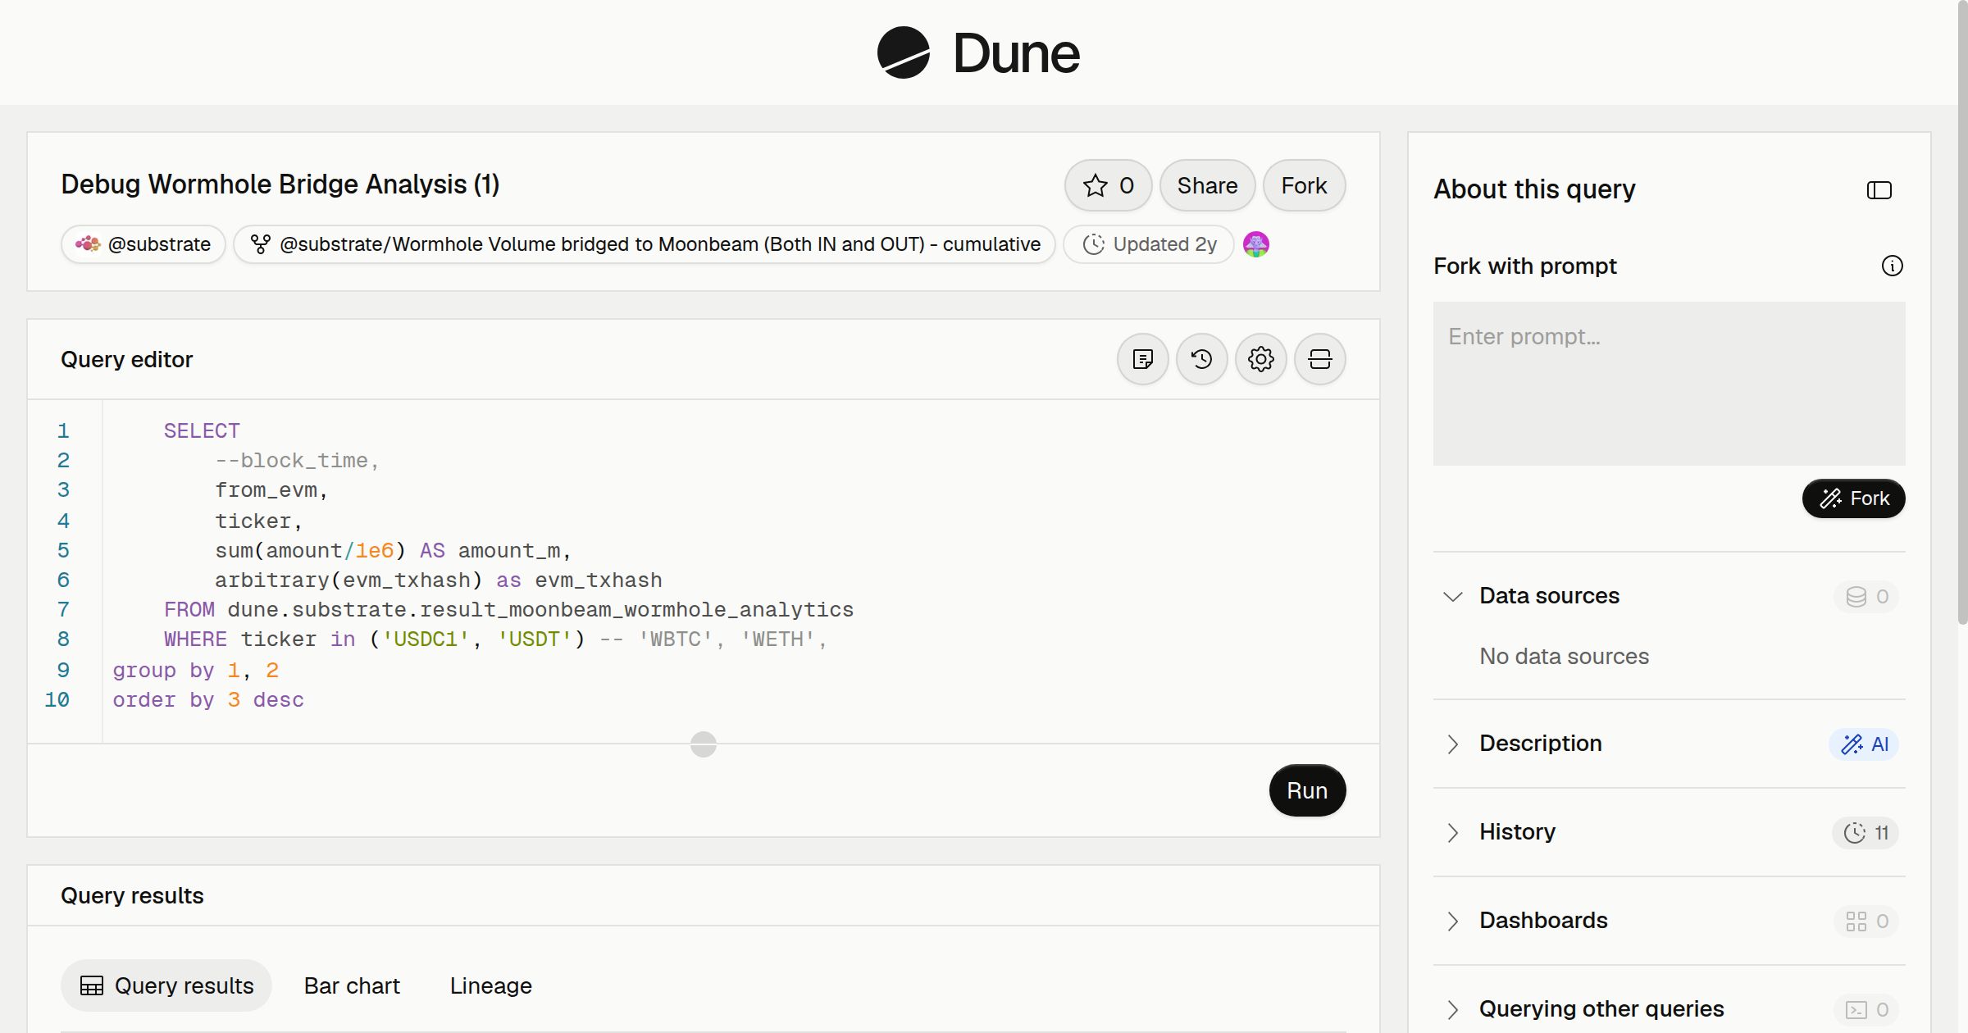Click the title Debug Wormhole Bridge Analysis (1)
Viewport: 1968px width, 1033px height.
pos(280,184)
